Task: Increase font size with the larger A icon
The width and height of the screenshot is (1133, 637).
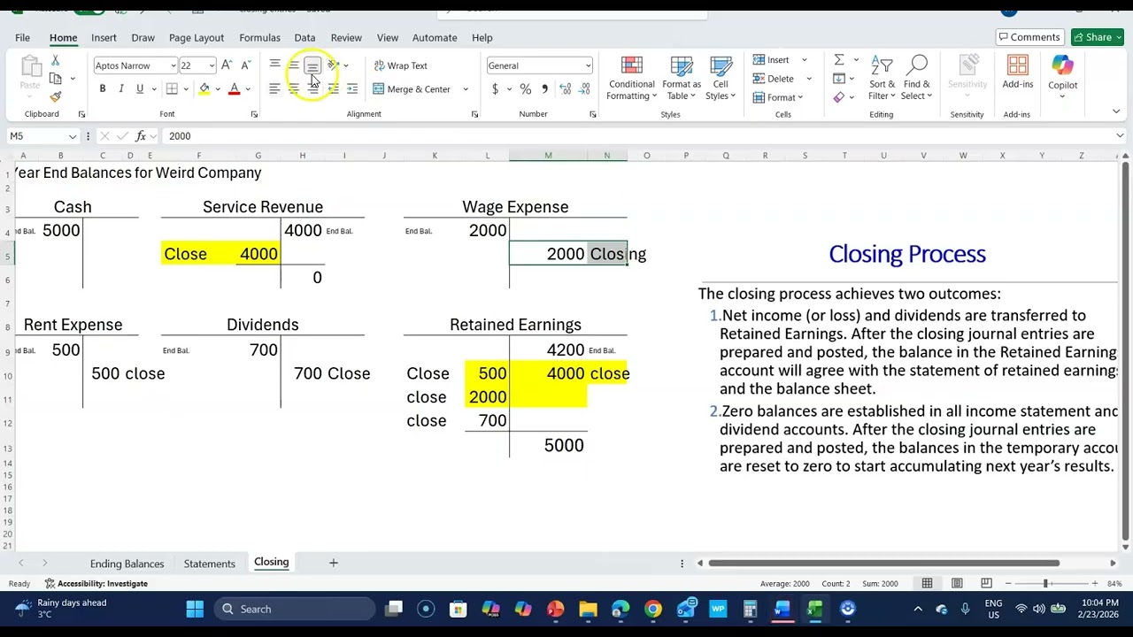Action: pos(227,65)
